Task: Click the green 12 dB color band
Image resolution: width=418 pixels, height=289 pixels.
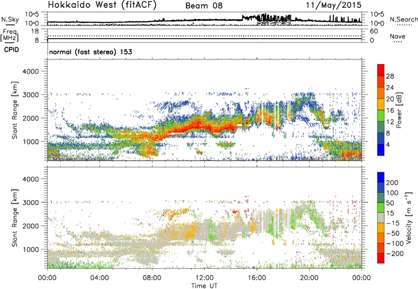Action: [x=381, y=115]
